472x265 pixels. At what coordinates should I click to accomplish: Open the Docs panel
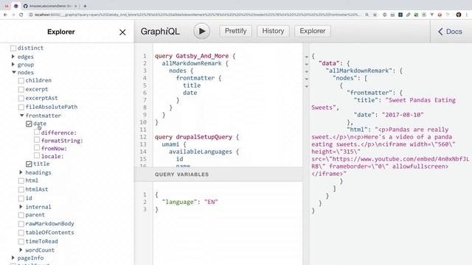point(450,32)
